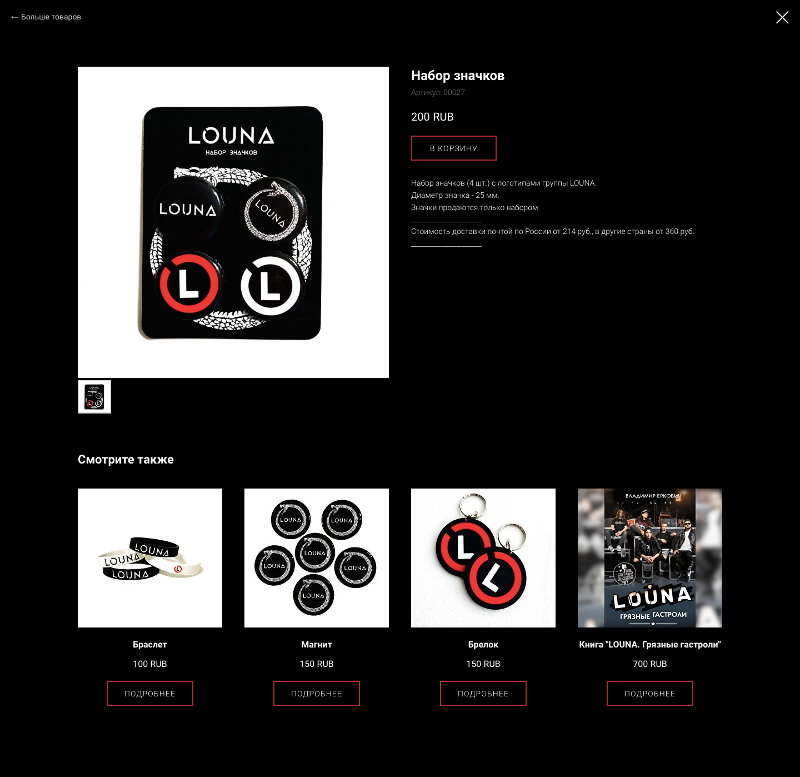Open the Грязные гастроли book cover image
This screenshot has height=777, width=800.
[650, 558]
